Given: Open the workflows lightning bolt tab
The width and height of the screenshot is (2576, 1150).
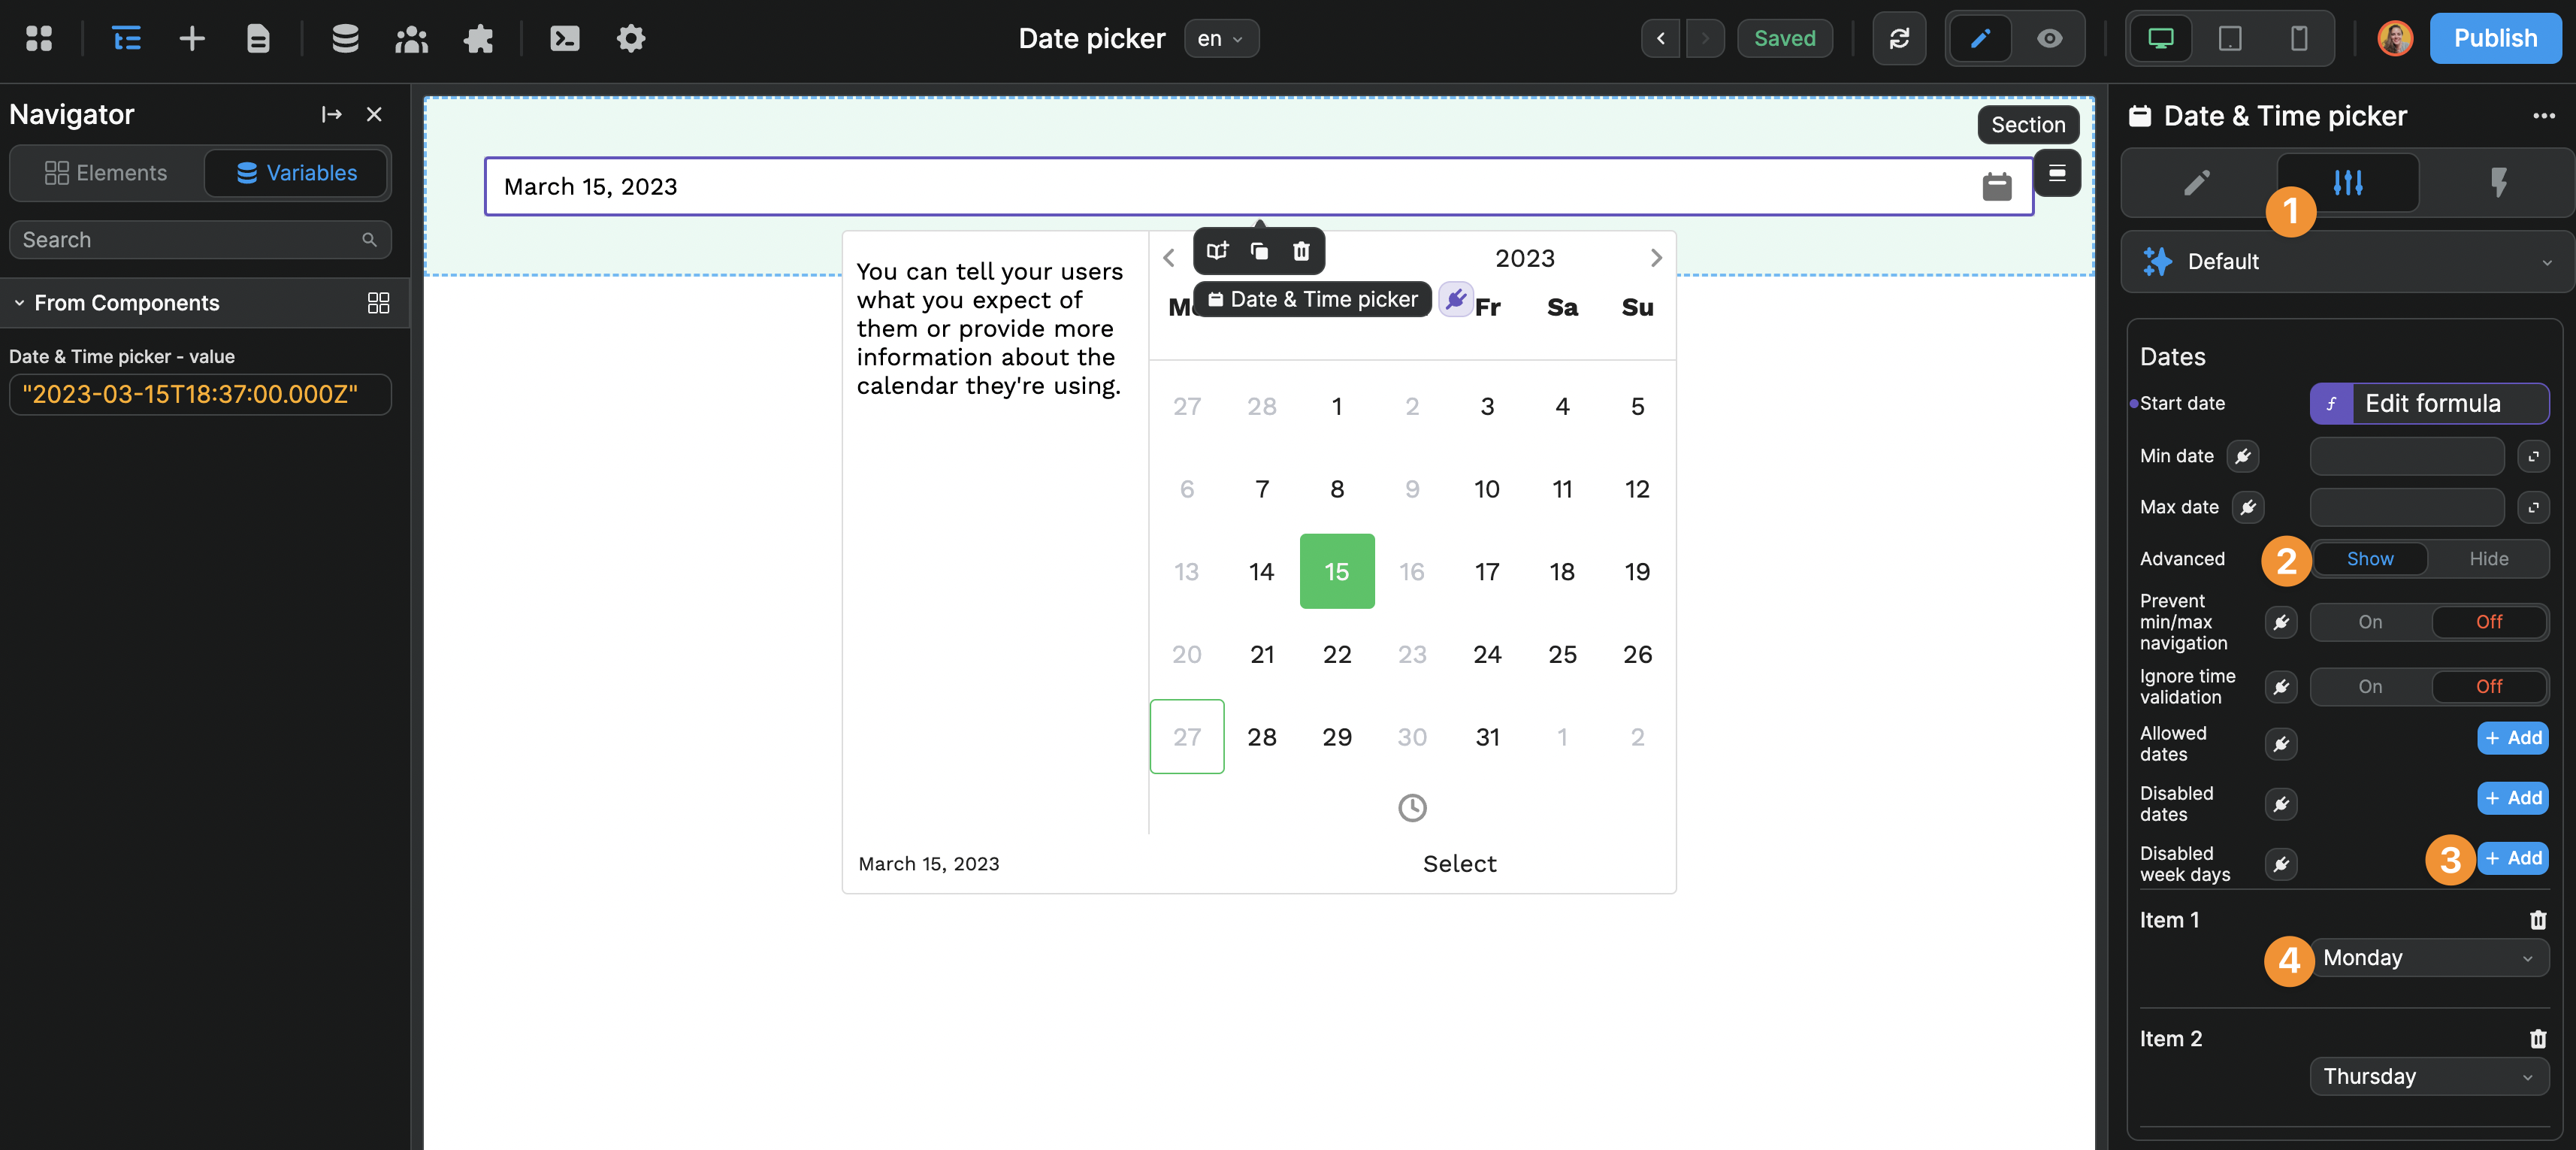Looking at the screenshot, I should (x=2497, y=182).
